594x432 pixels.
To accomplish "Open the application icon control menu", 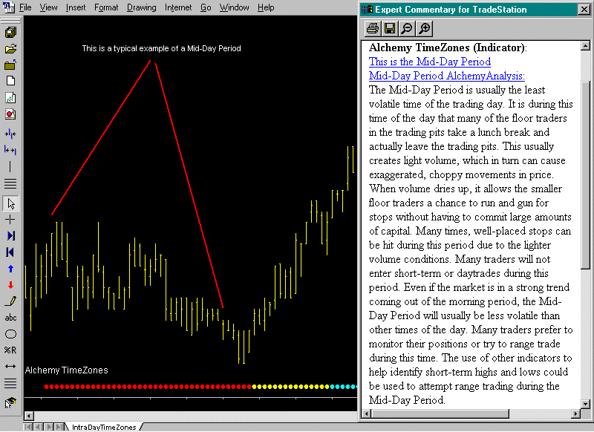I will point(8,7).
